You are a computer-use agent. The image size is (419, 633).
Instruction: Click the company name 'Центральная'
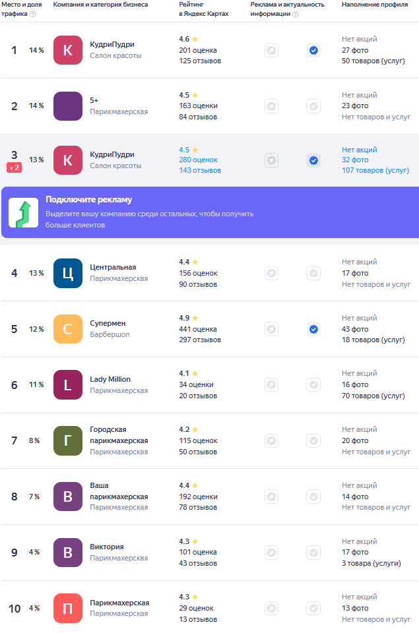click(x=113, y=267)
